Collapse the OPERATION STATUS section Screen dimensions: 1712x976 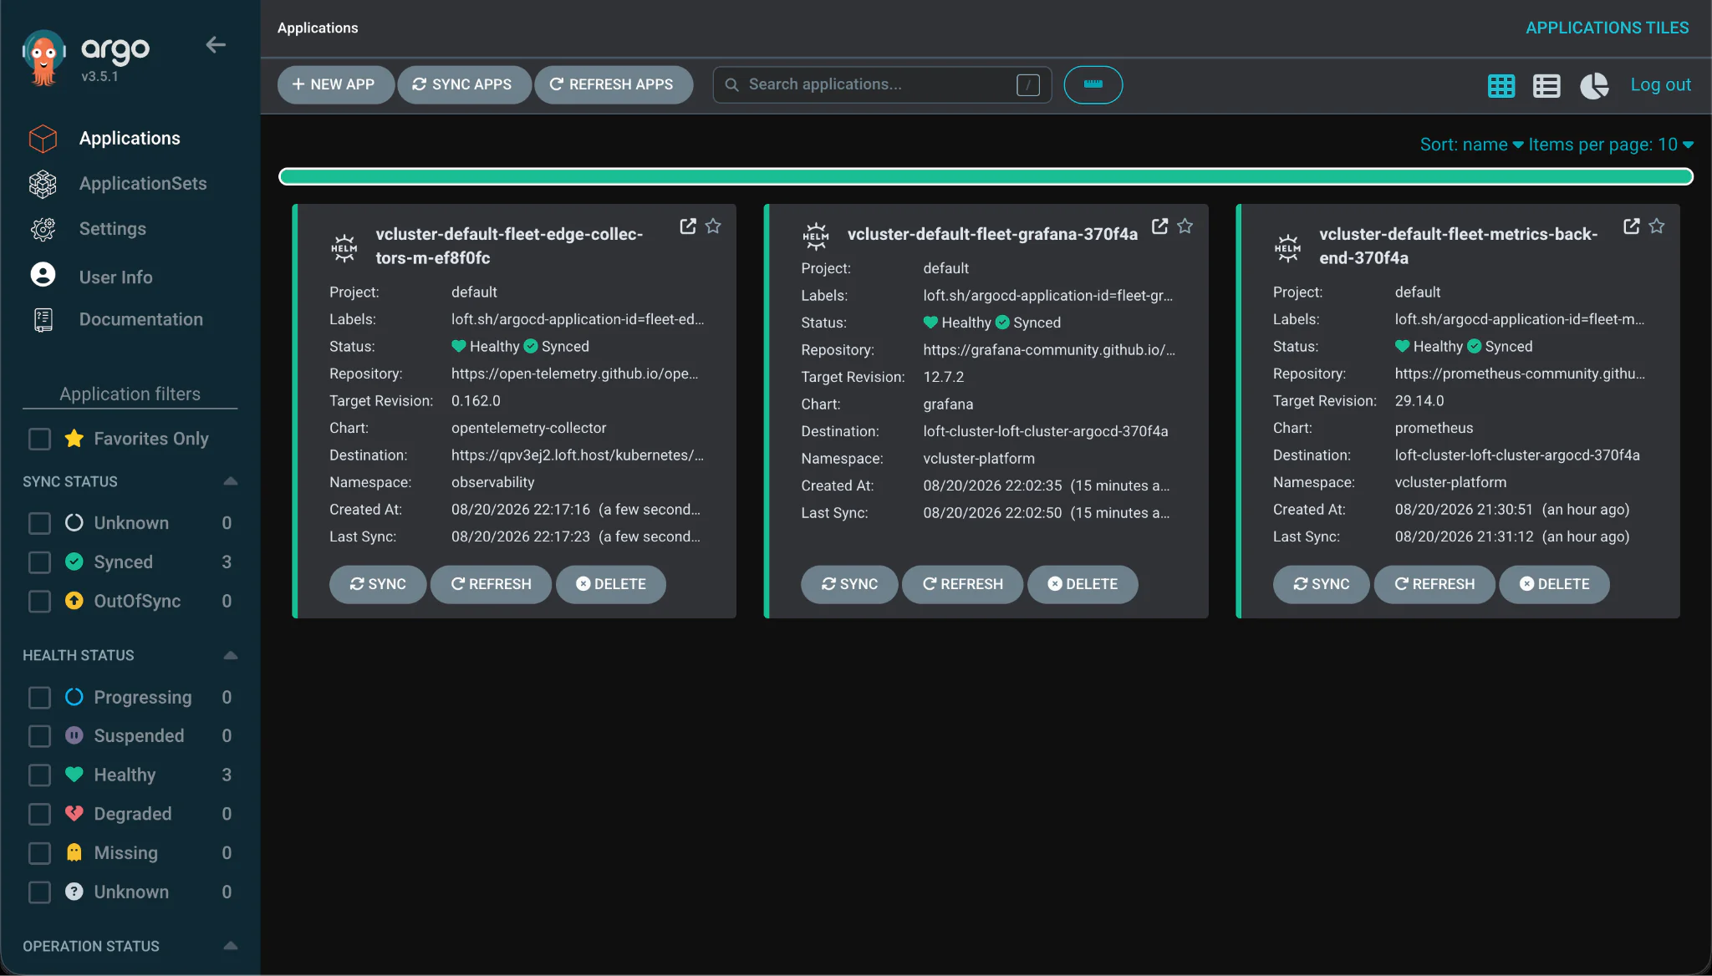(x=231, y=946)
